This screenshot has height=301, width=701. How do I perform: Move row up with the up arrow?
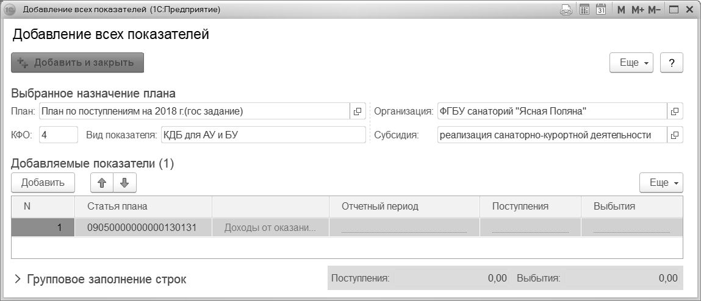102,182
